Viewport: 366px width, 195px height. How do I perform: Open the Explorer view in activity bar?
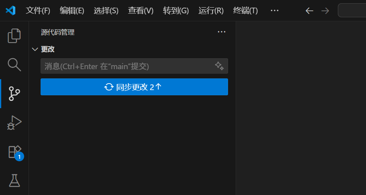click(x=14, y=36)
